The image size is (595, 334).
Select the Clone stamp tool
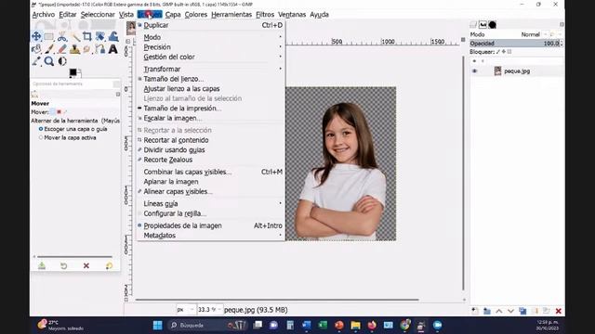[74, 49]
